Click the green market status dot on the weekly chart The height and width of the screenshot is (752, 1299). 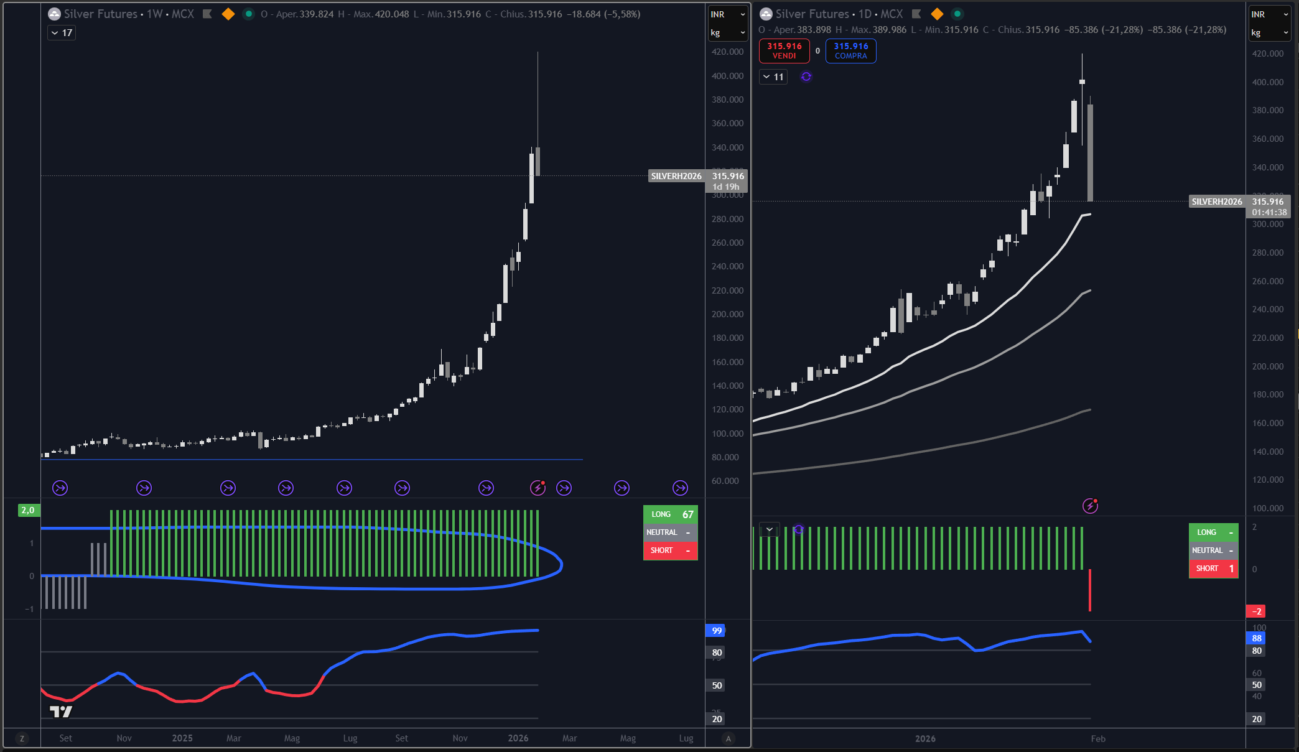coord(248,14)
